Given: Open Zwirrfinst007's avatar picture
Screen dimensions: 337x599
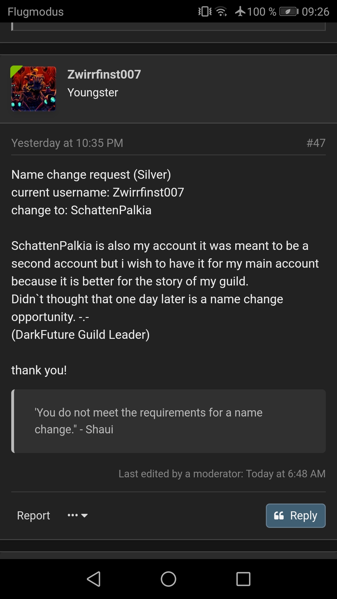Looking at the screenshot, I should (x=33, y=89).
